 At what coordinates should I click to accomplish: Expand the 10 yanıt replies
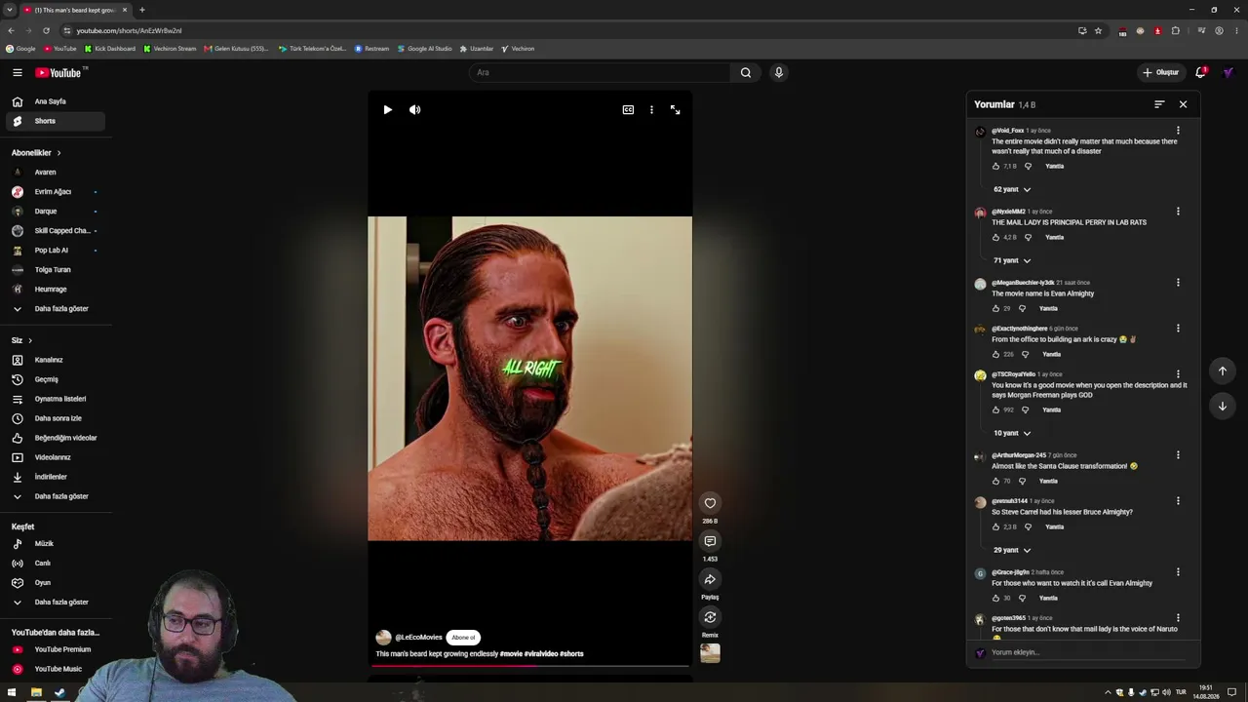[x=1012, y=433]
